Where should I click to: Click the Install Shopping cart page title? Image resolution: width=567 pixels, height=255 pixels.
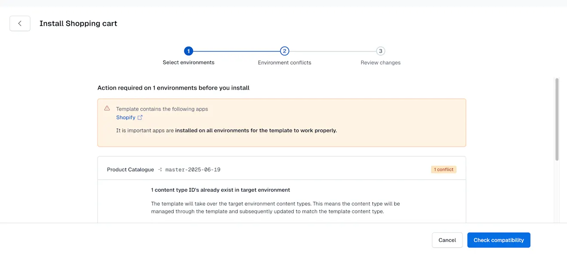click(78, 23)
